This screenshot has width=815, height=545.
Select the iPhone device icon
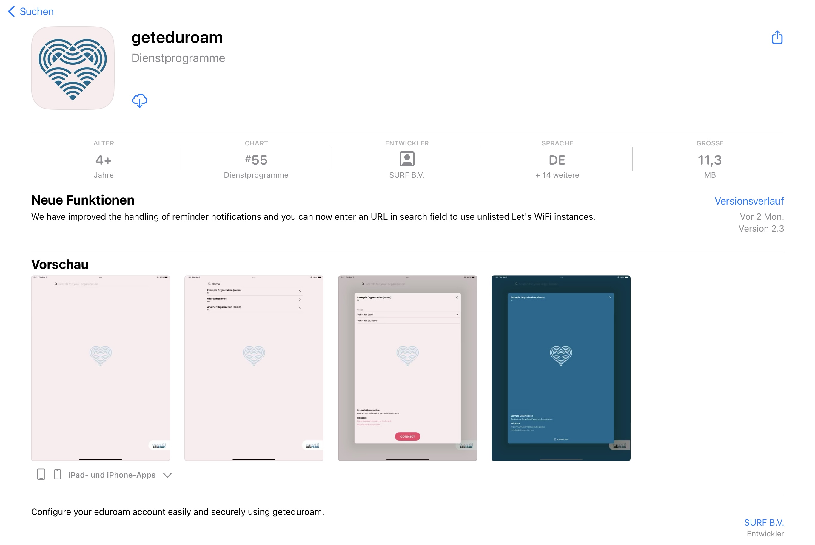coord(57,474)
